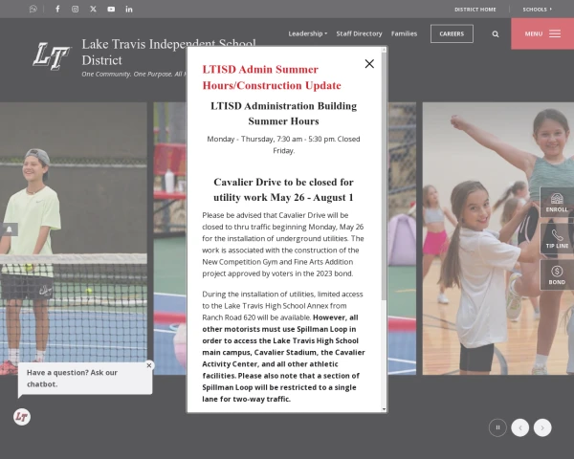This screenshot has height=459, width=574.
Task: Pause the photo slideshow
Action: point(497,427)
